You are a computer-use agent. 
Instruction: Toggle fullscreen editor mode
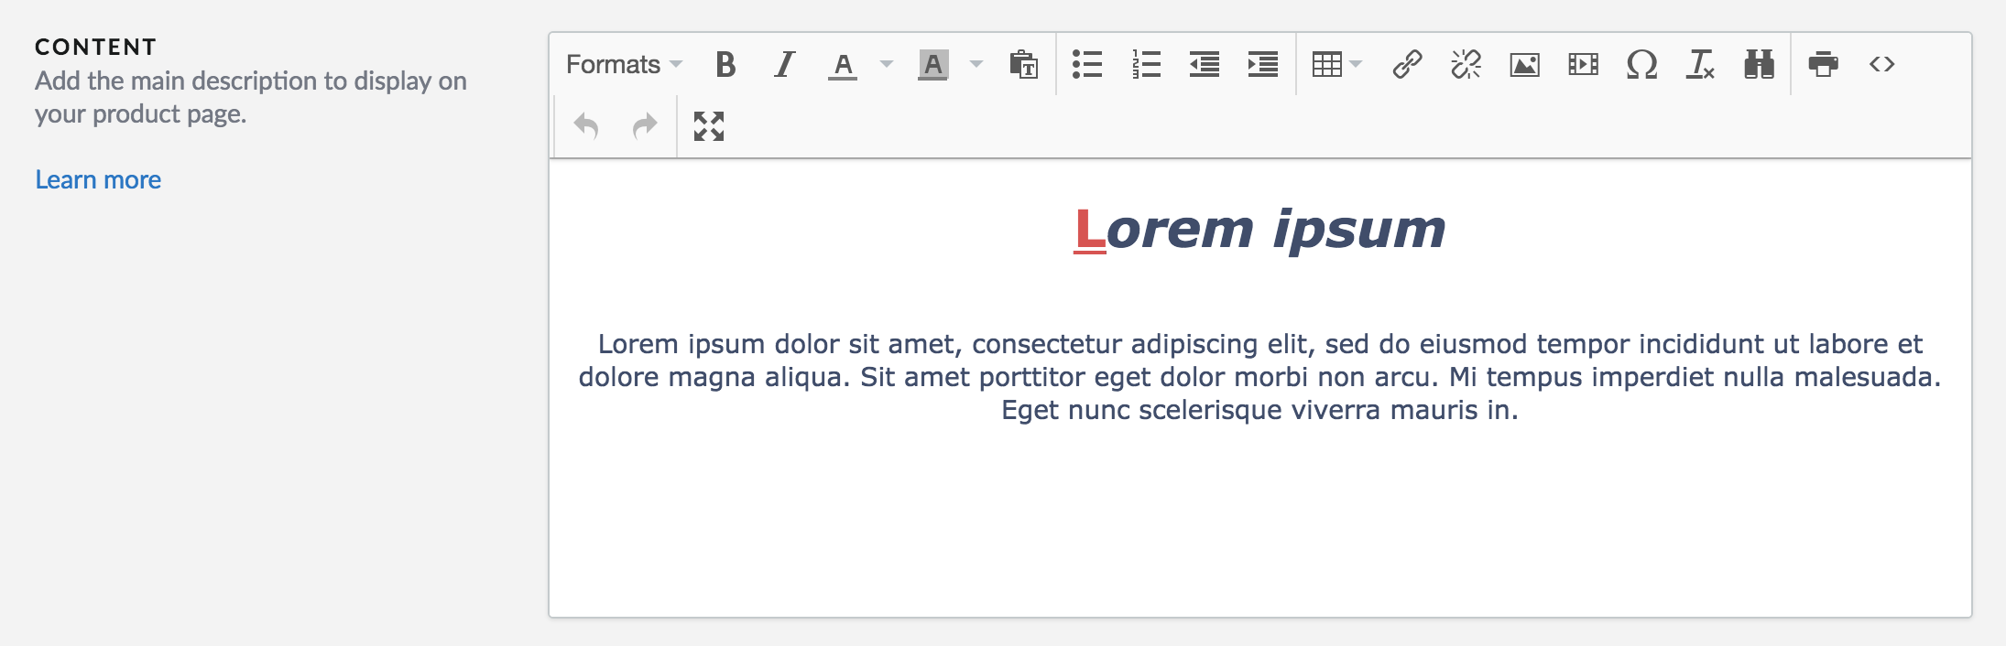click(709, 126)
